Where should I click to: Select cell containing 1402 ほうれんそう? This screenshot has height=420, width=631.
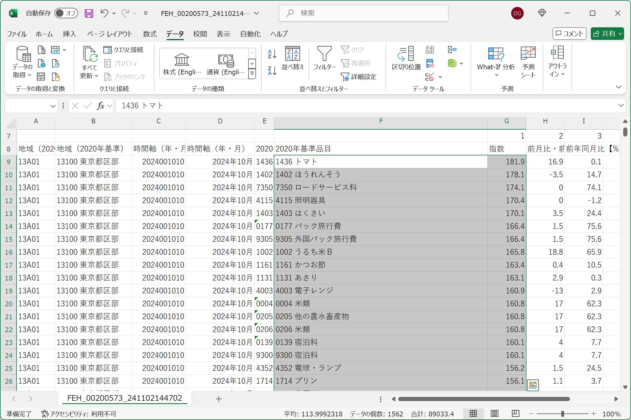pos(381,175)
